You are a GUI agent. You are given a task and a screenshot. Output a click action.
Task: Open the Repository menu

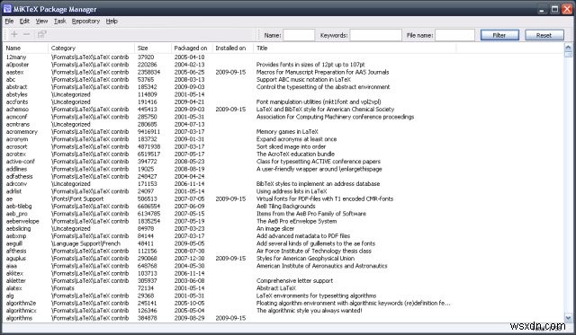tap(85, 22)
